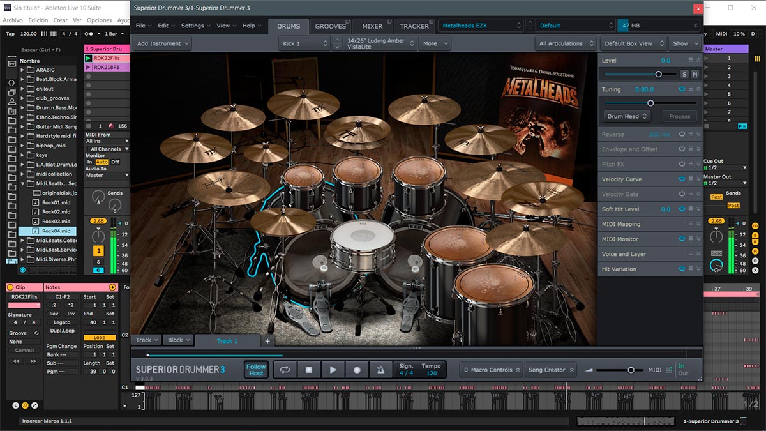Open the Song Creator panel
The width and height of the screenshot is (766, 431).
tap(551, 370)
